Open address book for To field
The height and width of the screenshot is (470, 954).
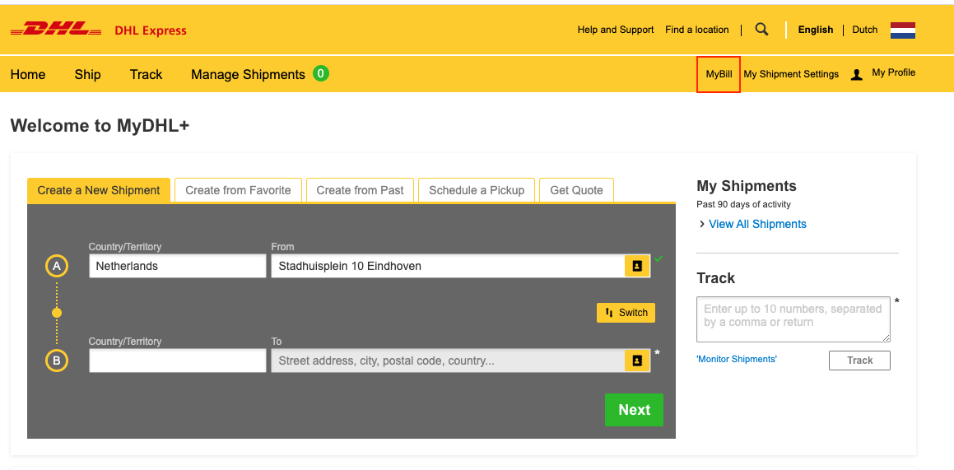[x=636, y=361]
